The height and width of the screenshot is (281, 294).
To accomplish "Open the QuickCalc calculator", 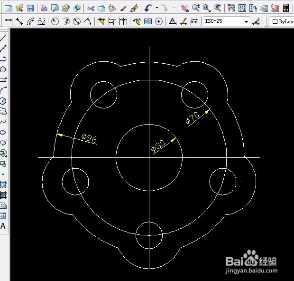I will point(286,8).
